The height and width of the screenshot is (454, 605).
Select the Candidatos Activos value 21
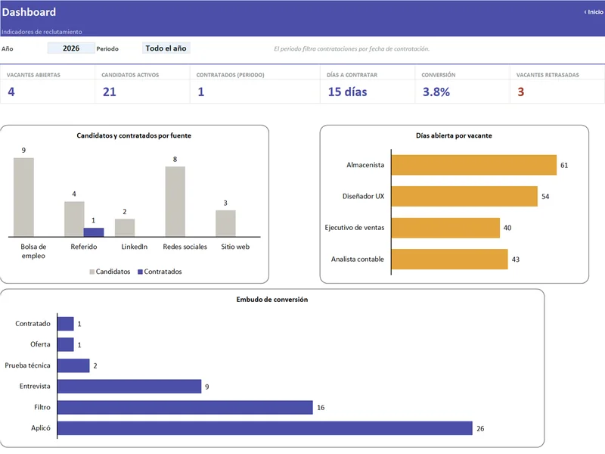click(109, 92)
